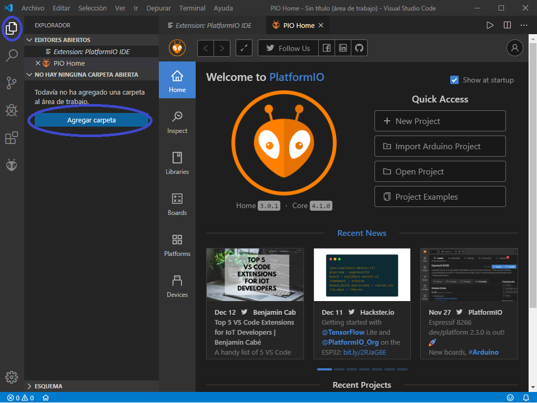Open the Source Control view
Image resolution: width=537 pixels, height=403 pixels.
12,83
